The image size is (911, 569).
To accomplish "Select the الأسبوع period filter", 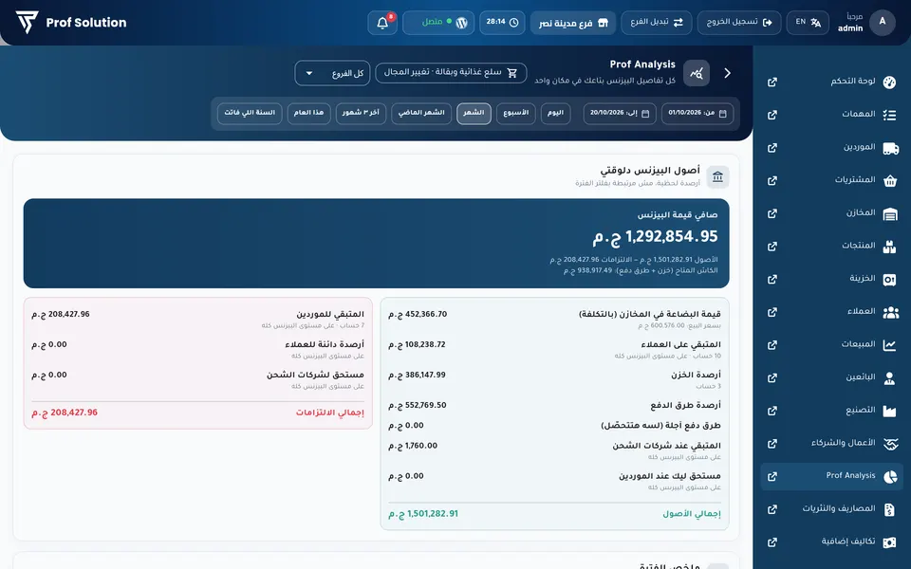I will pyautogui.click(x=516, y=113).
